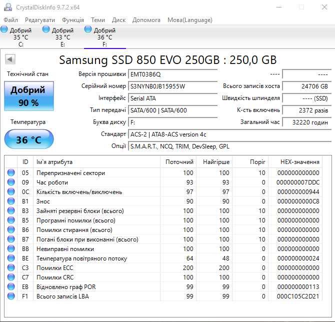Click status orb for attribute B5 row
This screenshot has height=322, width=335.
(11, 220)
